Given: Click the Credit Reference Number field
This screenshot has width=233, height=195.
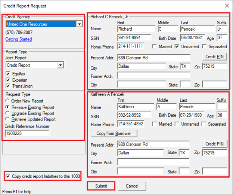Looking at the screenshot, I should point(27,133).
